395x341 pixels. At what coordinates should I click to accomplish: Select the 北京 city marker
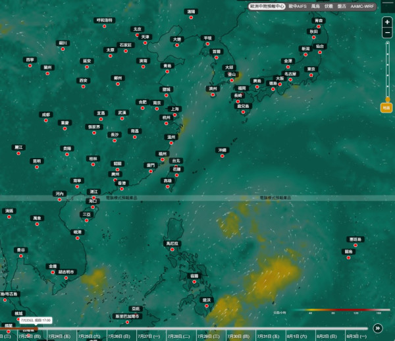[x=138, y=29]
